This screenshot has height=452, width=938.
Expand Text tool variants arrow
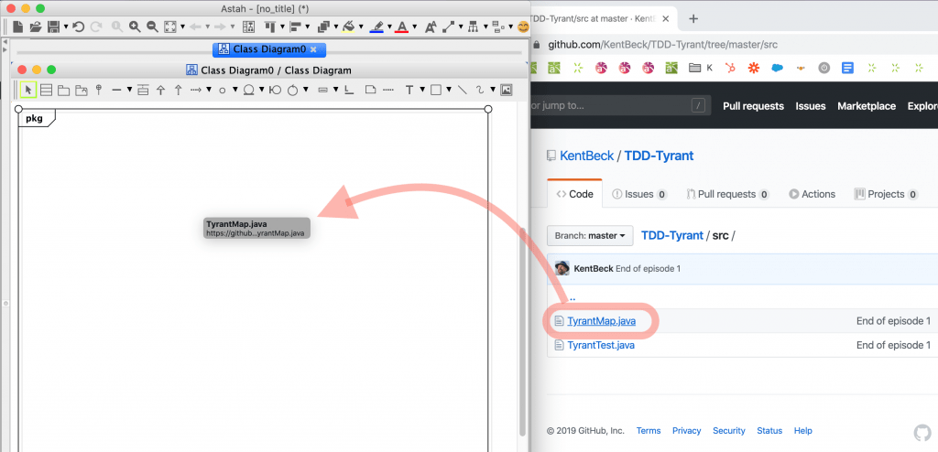422,90
